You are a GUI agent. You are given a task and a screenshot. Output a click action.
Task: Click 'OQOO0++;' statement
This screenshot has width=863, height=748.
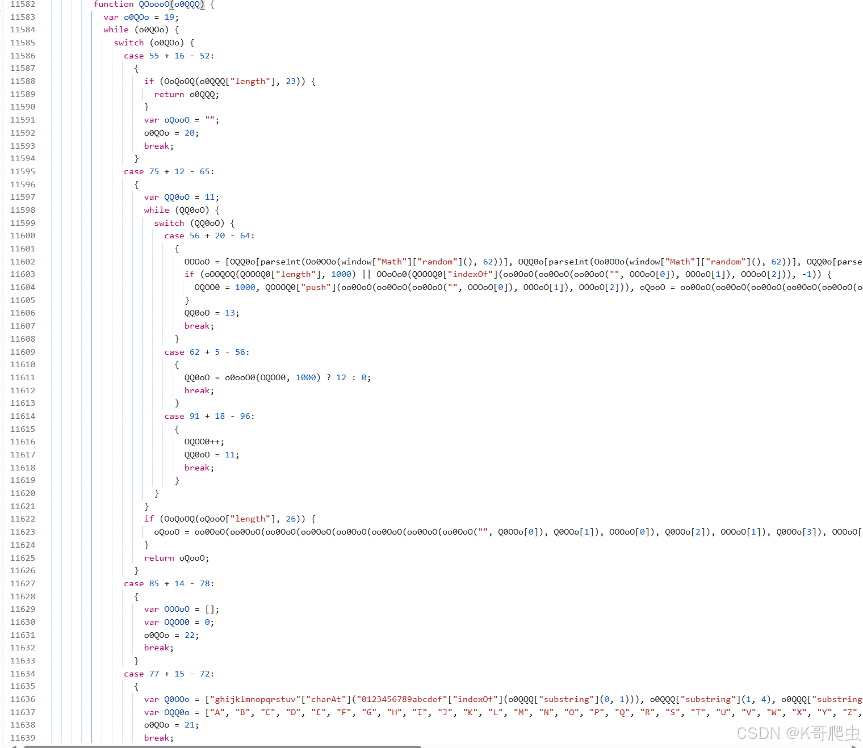pyautogui.click(x=204, y=442)
